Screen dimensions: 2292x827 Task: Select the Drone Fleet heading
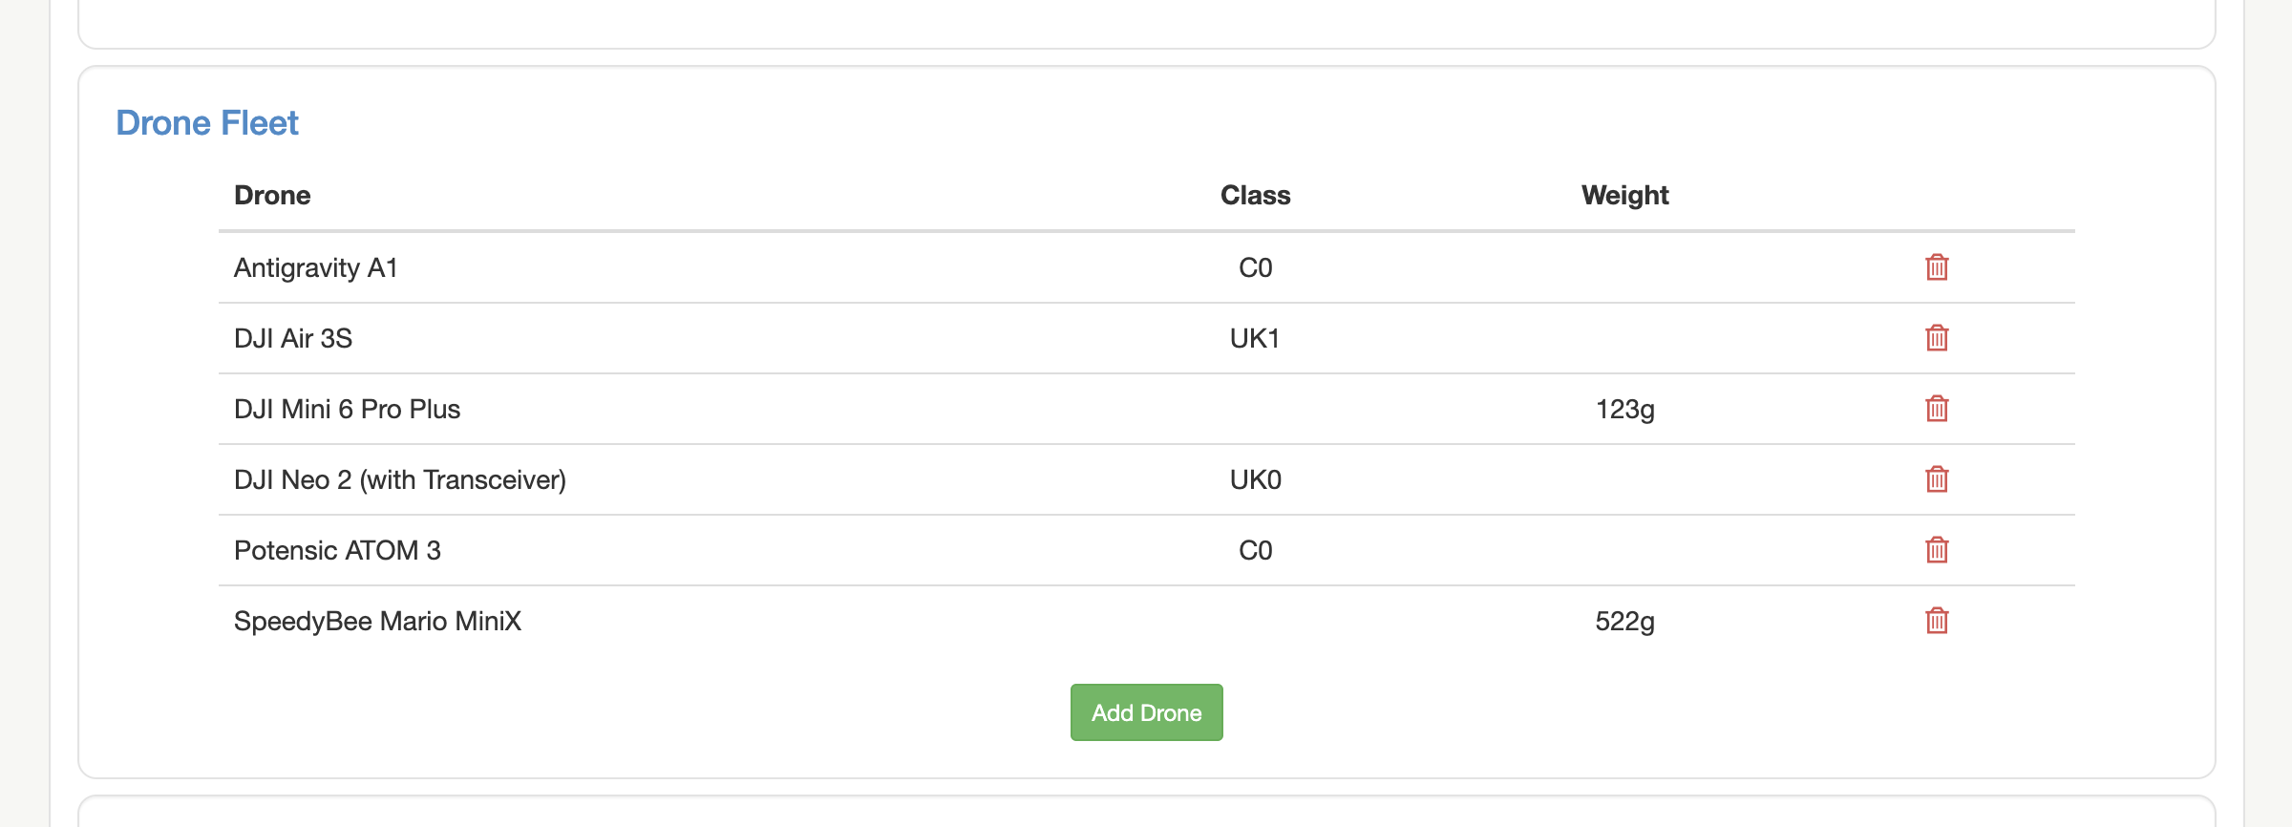pos(207,123)
